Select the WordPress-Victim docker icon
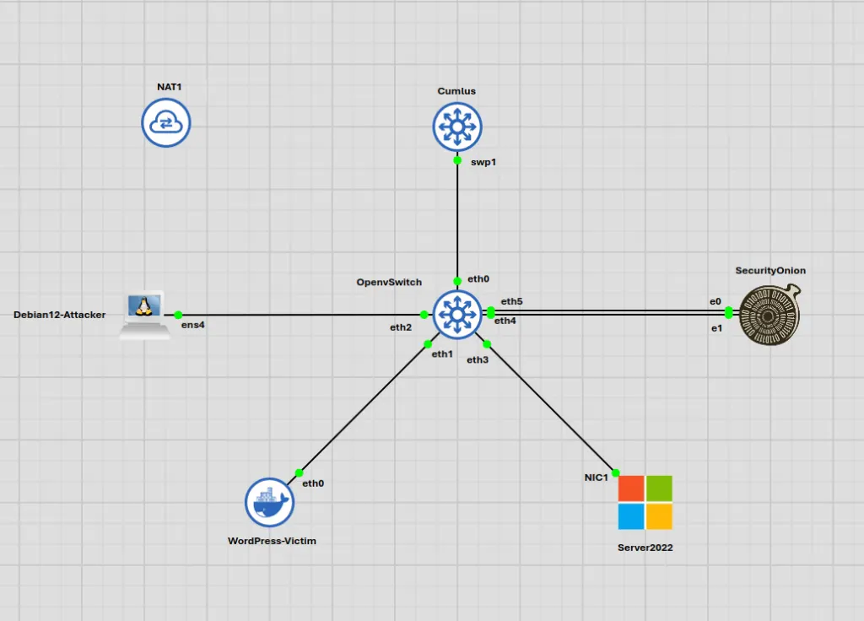This screenshot has height=621, width=864. coord(269,503)
